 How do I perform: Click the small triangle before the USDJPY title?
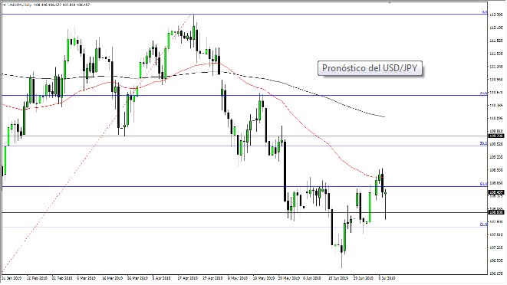4,5
